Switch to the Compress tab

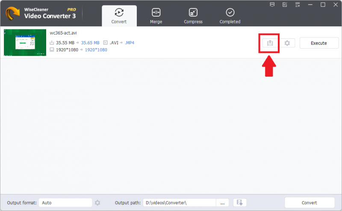(x=193, y=16)
